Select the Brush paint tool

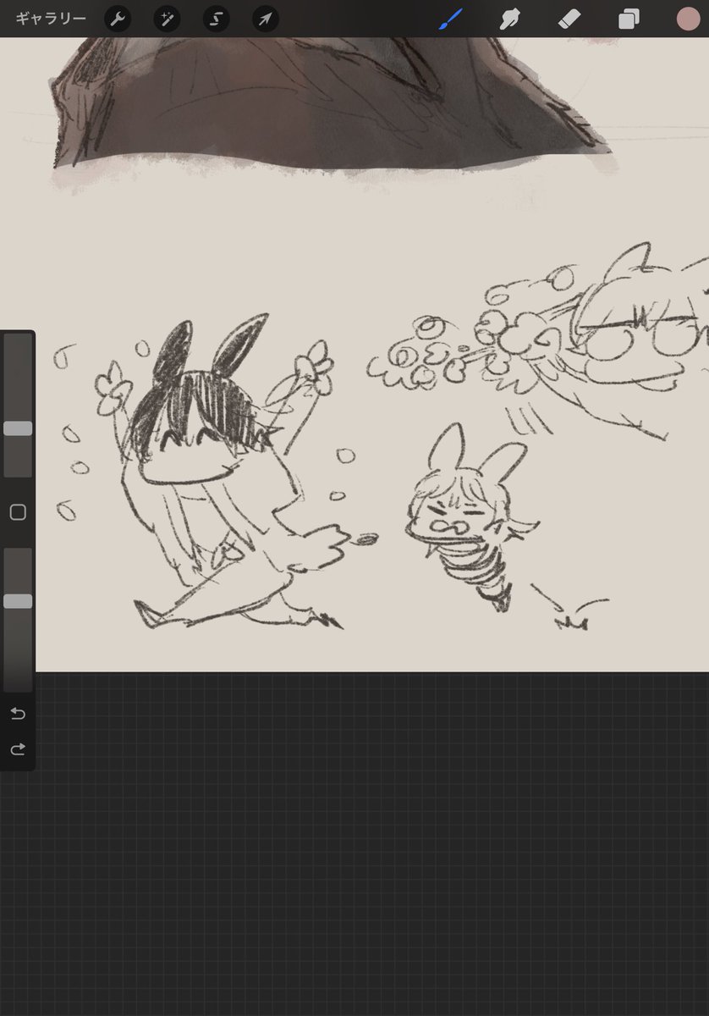pyautogui.click(x=451, y=19)
